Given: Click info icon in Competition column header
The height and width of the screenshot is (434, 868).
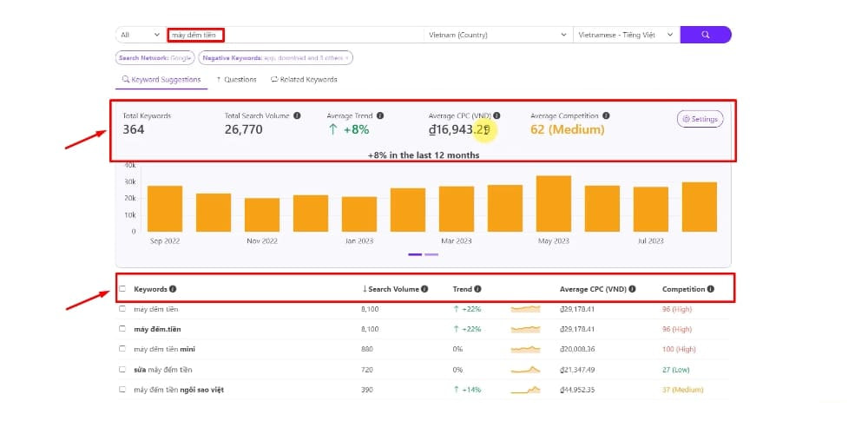Looking at the screenshot, I should pos(711,289).
